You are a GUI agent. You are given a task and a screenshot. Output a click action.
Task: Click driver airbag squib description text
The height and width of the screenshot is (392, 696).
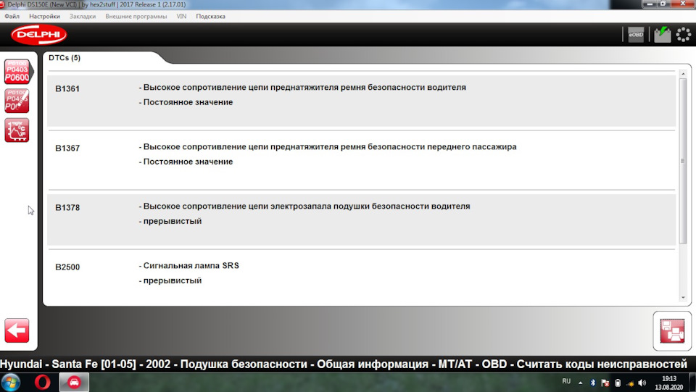pyautogui.click(x=304, y=207)
